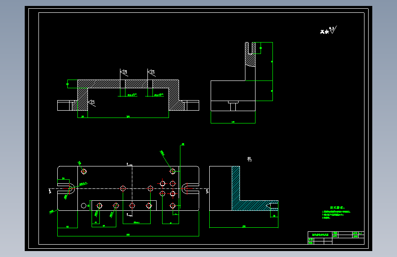397x257 pixels.
Task: Click the upper section cut marker on the plan view
Action: coord(130,165)
